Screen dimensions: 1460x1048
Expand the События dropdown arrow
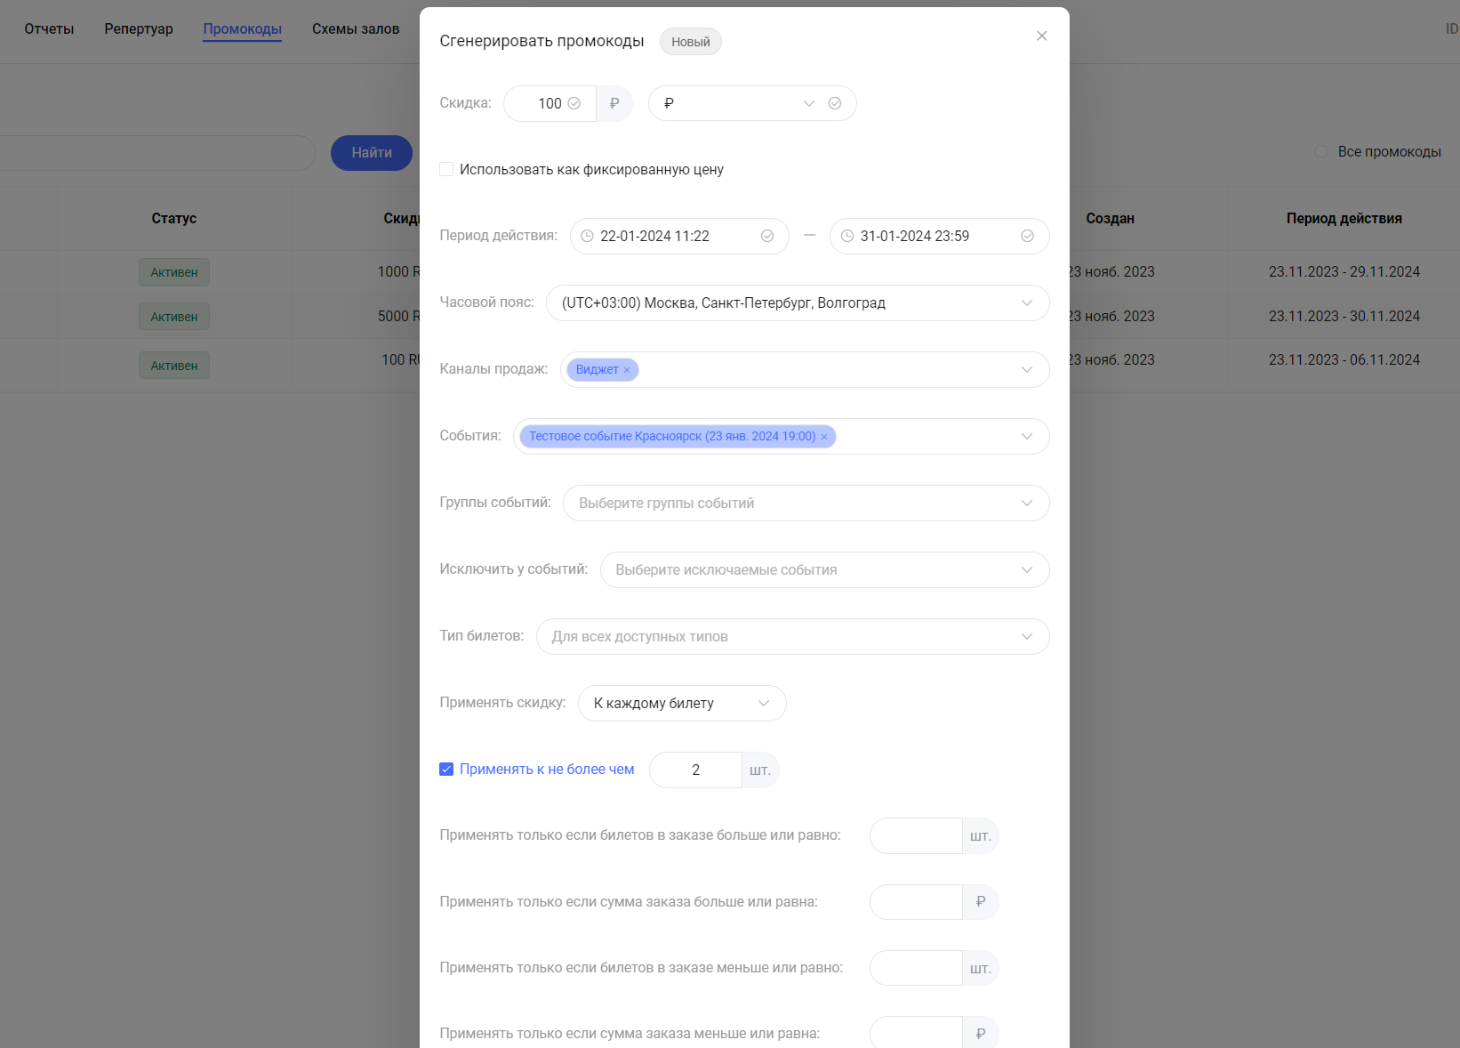(x=1027, y=436)
